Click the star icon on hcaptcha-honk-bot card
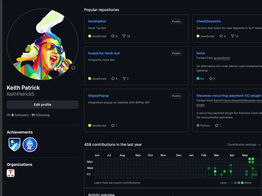 pos(113,78)
